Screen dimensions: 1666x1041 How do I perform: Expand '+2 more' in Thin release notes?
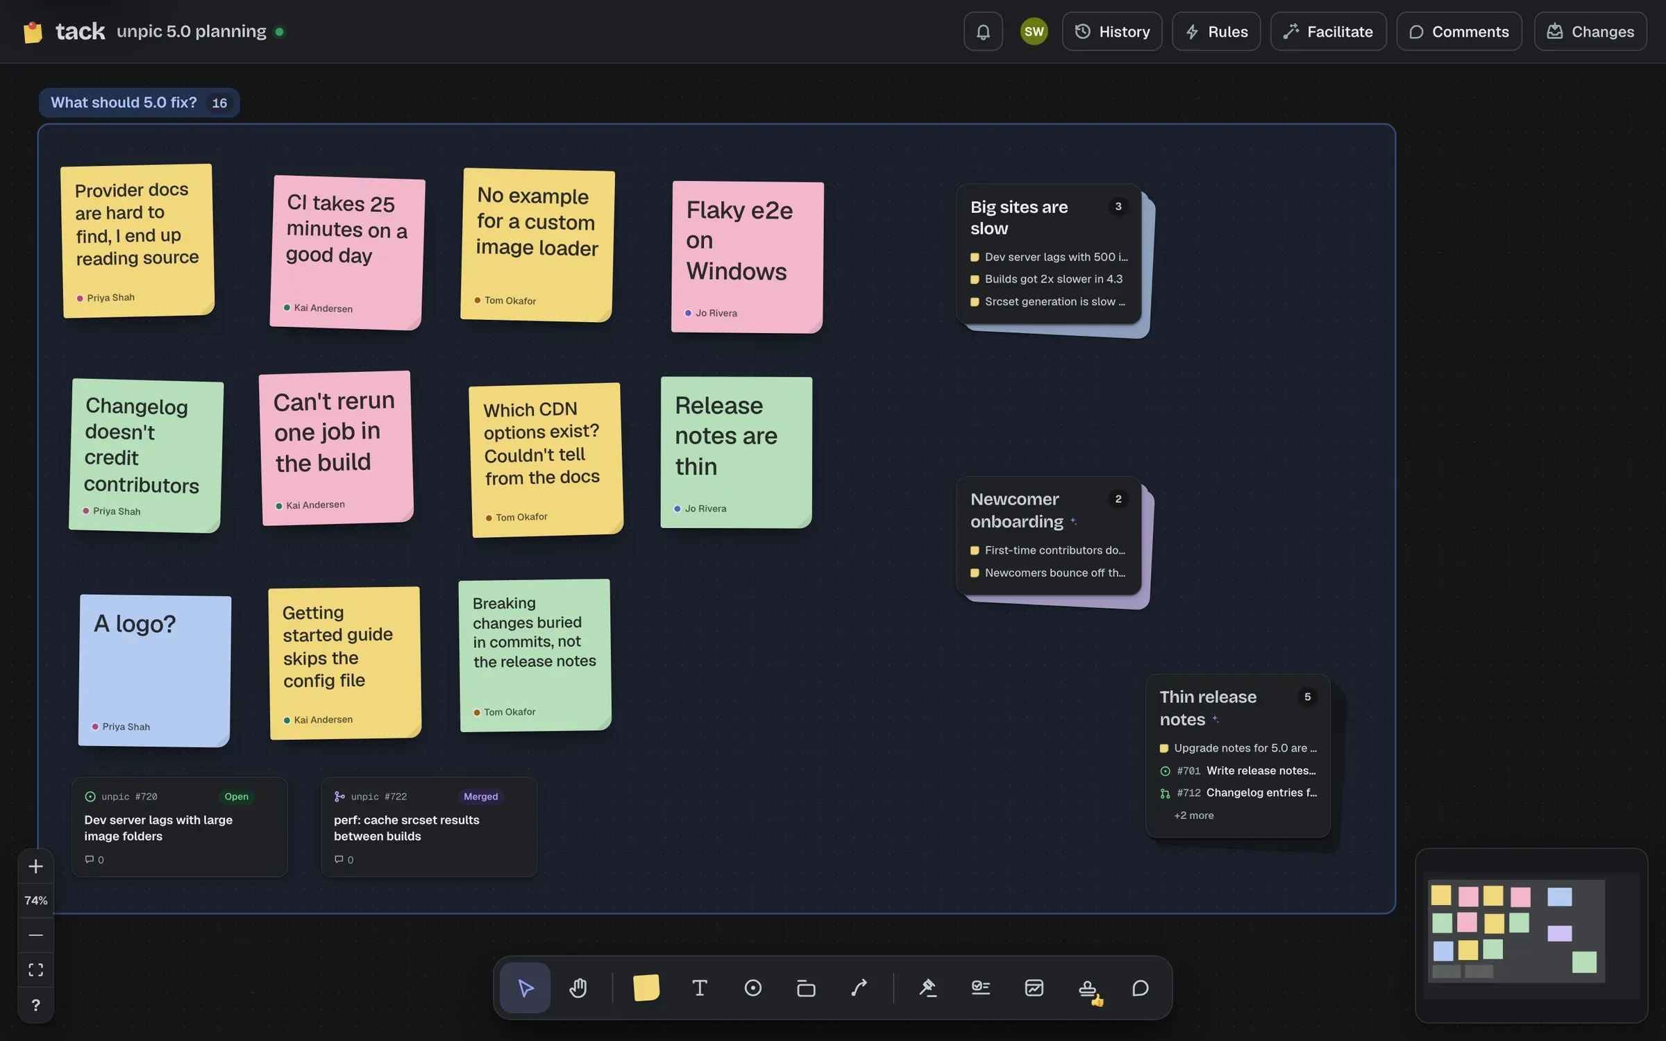pos(1193,815)
